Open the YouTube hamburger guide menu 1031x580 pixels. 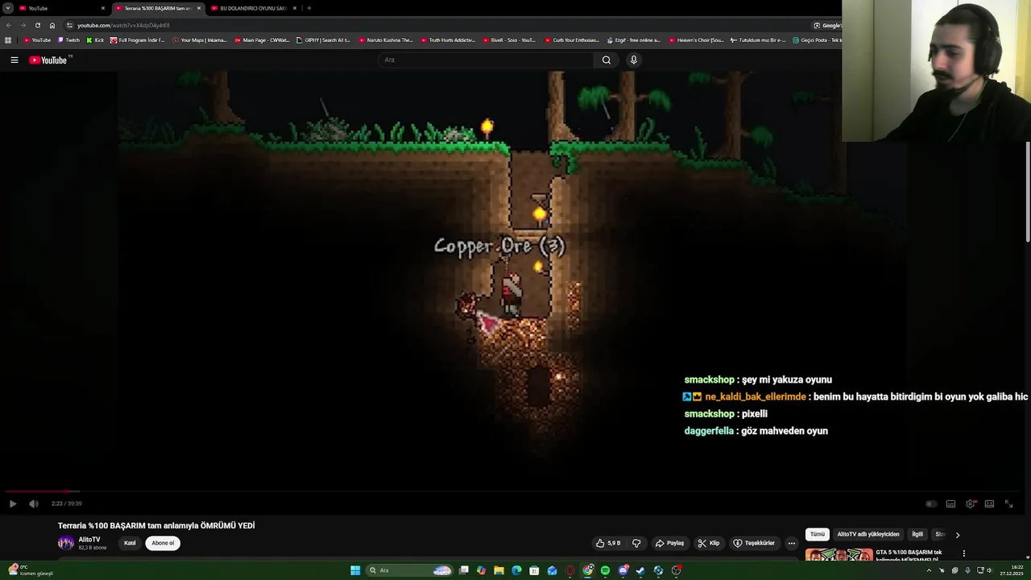pos(14,60)
